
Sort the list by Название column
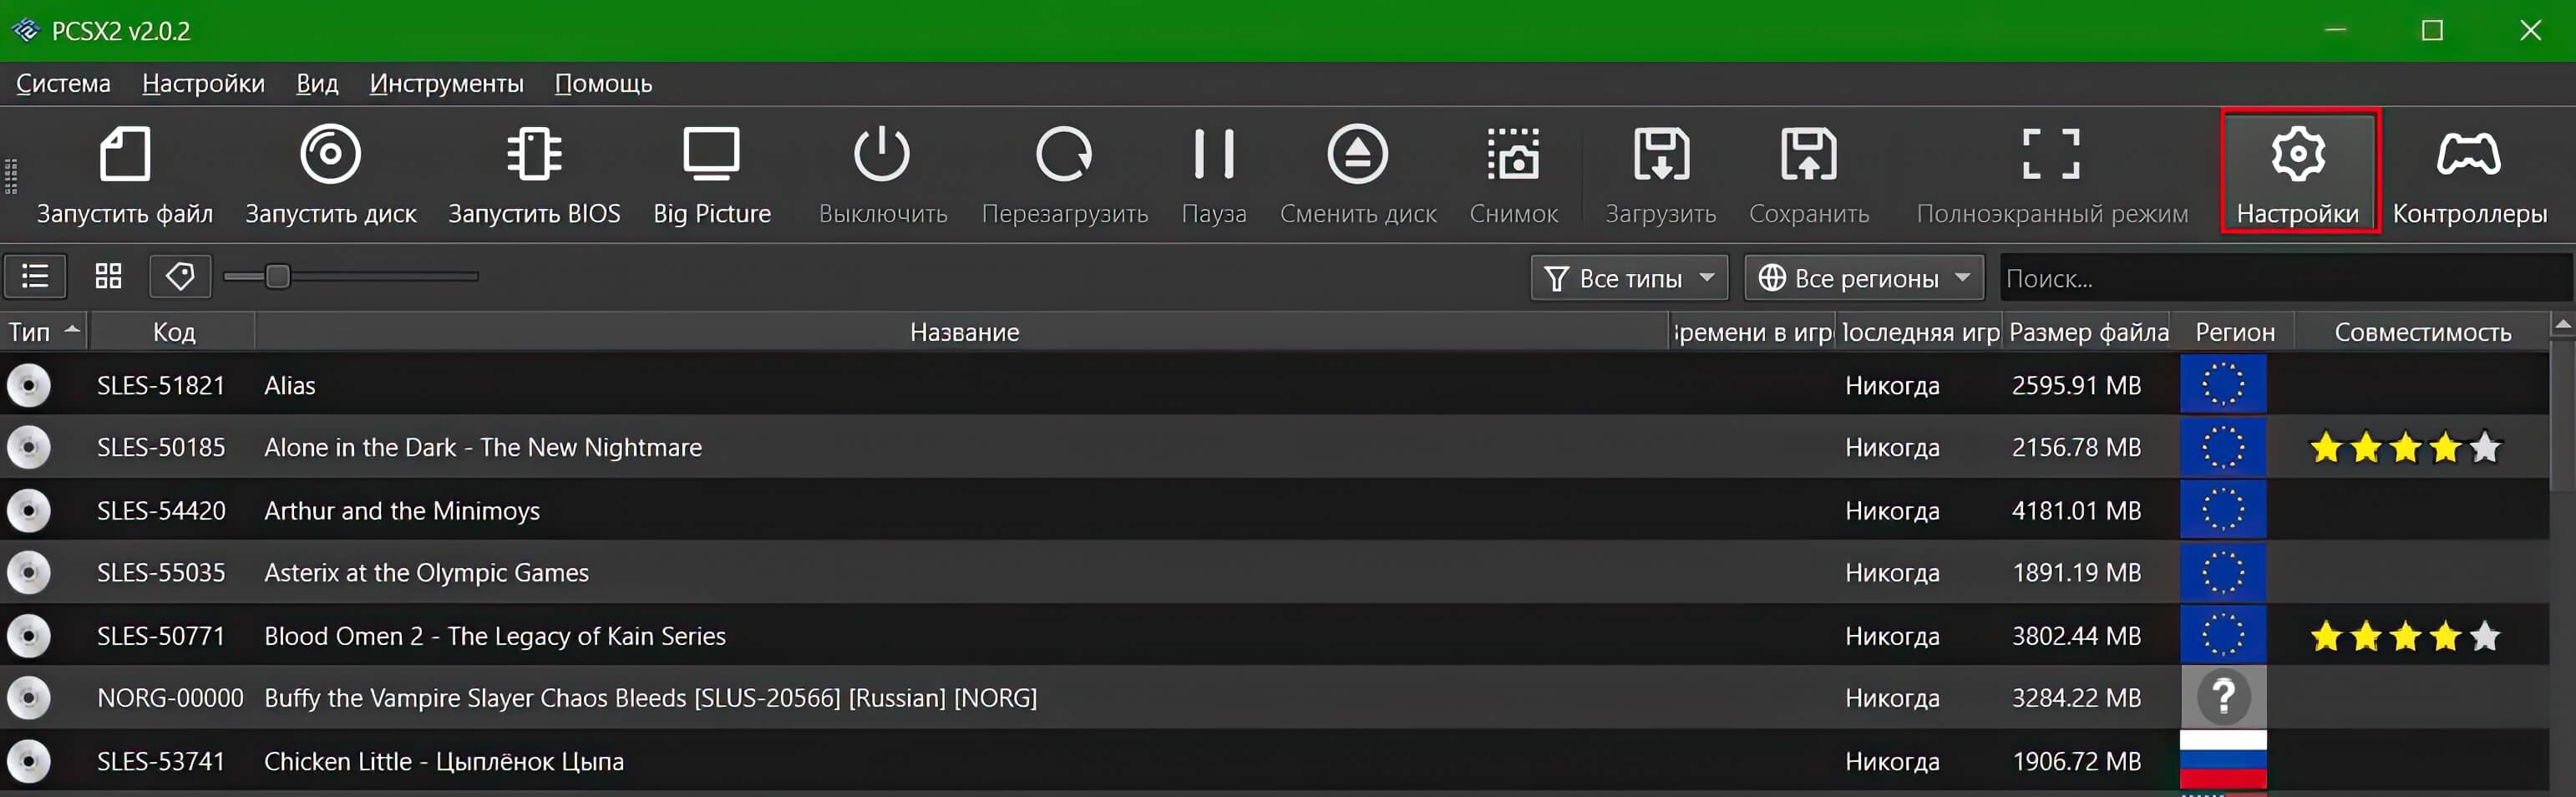coord(963,332)
